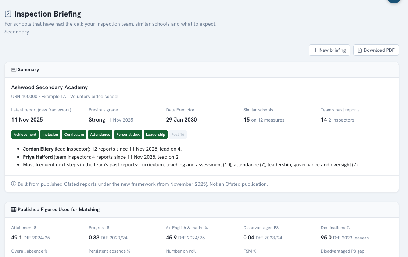This screenshot has height=257, width=408.
Task: Click the Inspection Briefing page title
Action: click(x=48, y=14)
